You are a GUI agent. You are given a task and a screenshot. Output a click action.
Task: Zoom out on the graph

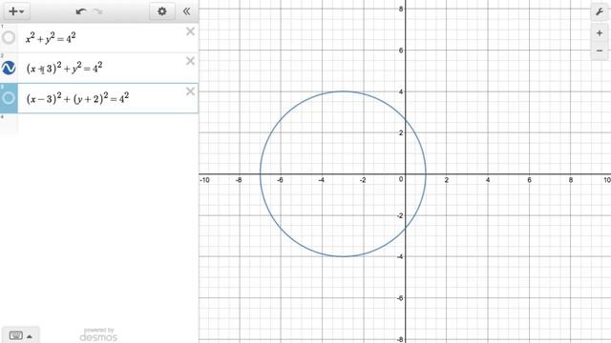600,50
